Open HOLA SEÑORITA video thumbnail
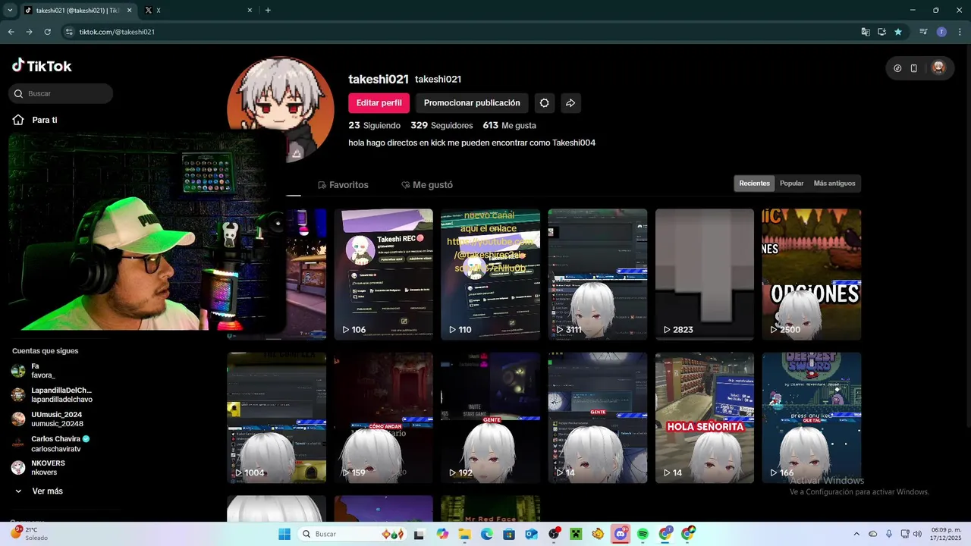 [705, 418]
